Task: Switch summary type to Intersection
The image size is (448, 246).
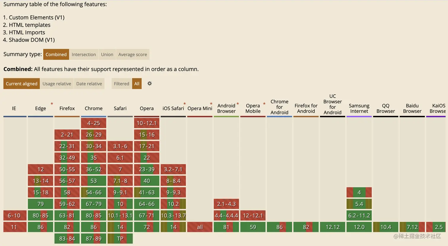Action: 84,54
